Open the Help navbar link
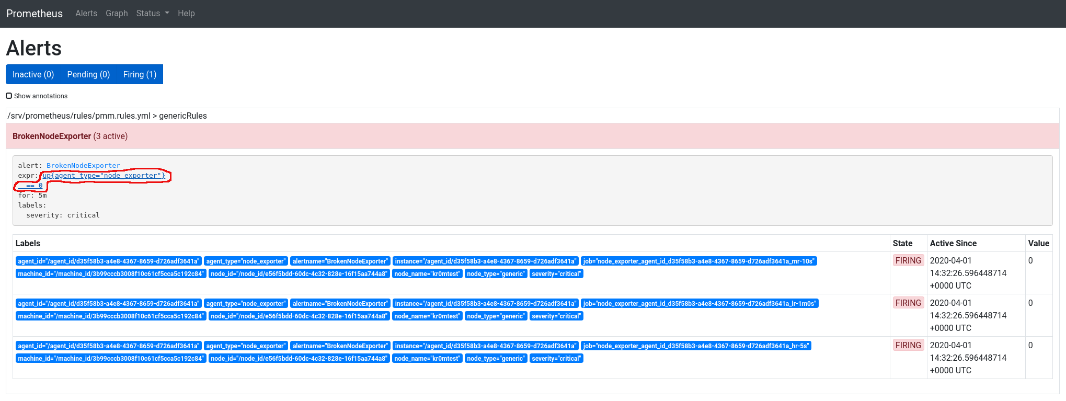The image size is (1066, 401). pos(186,14)
